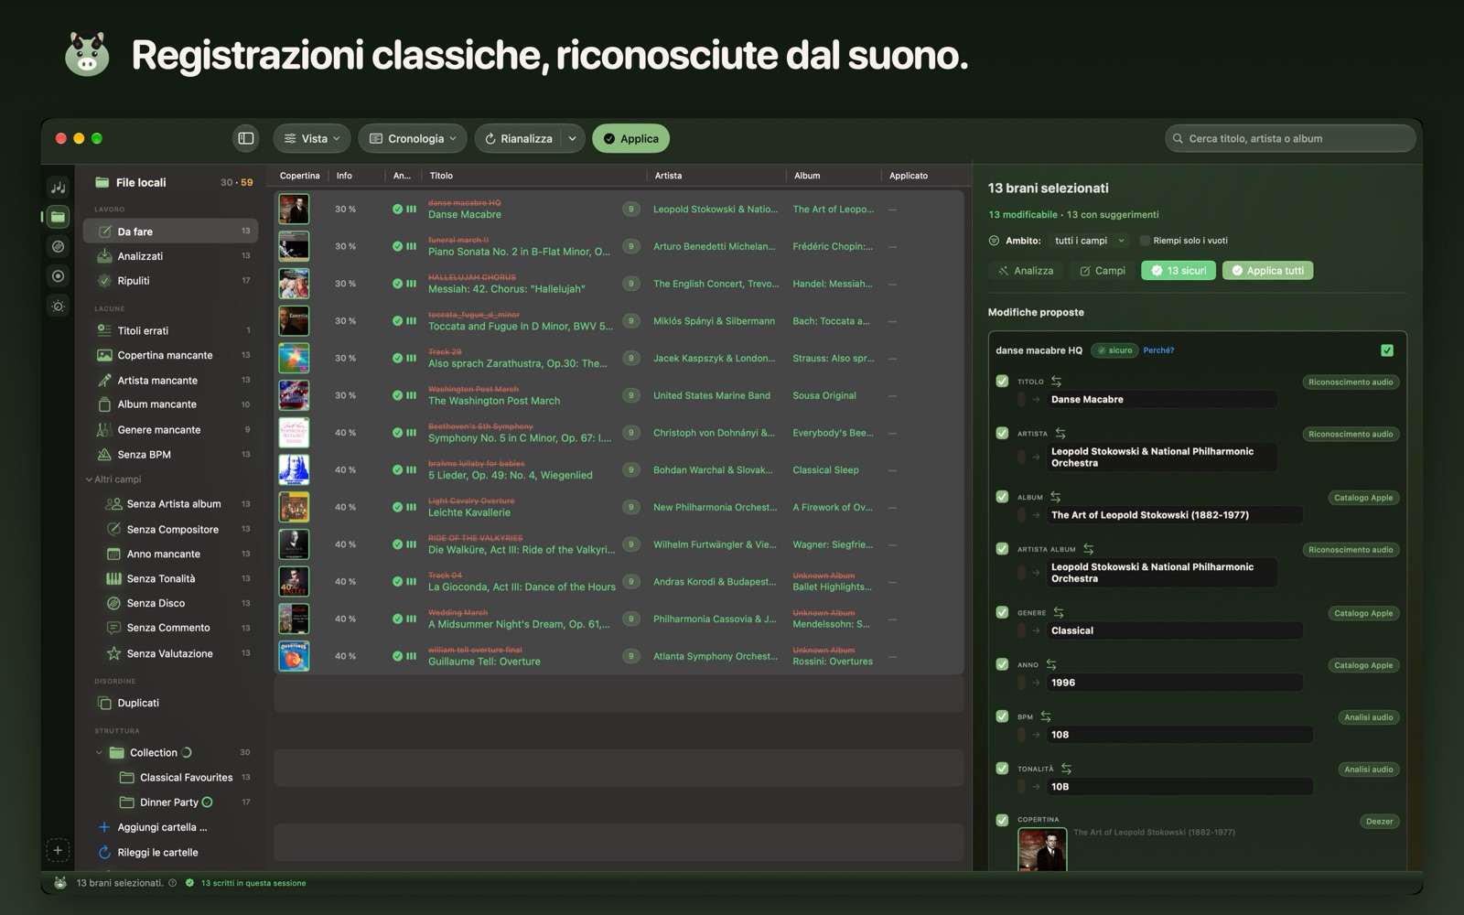Viewport: 1464px width, 915px height.
Task: Click the info icon next to 13 brani selezionati
Action: tap(173, 883)
